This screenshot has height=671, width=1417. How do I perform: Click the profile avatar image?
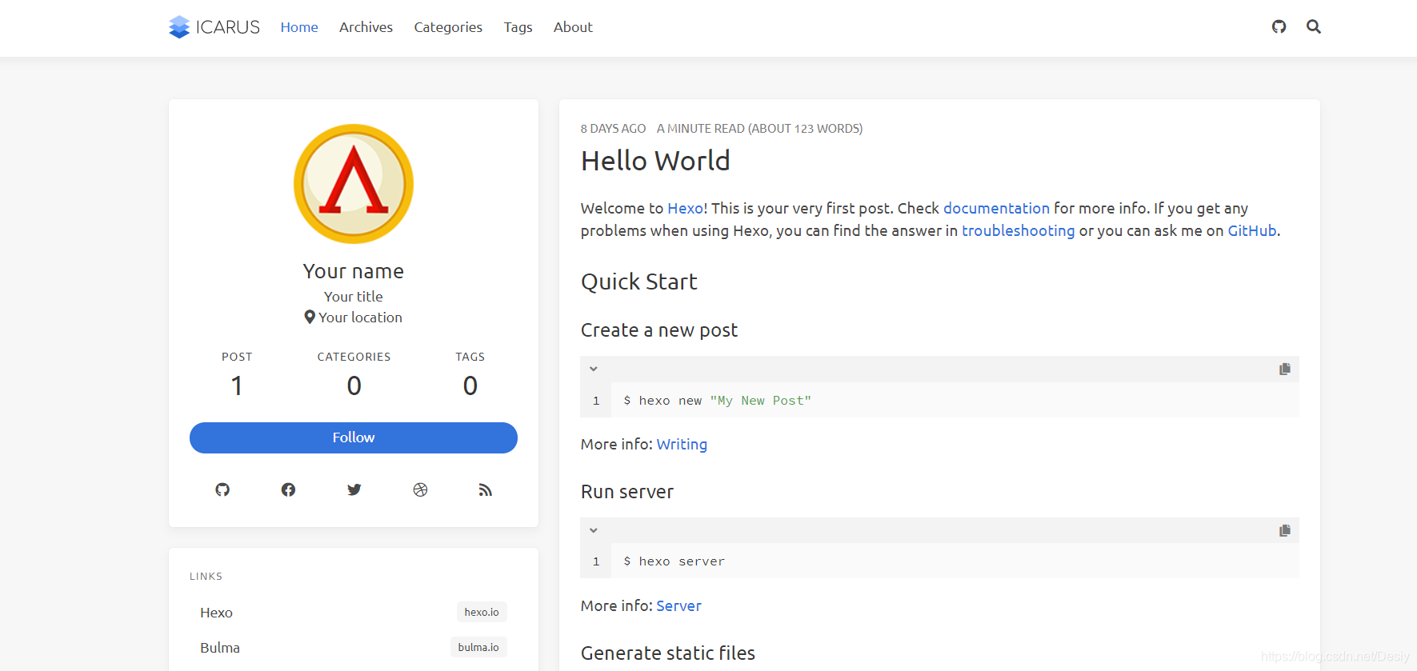click(x=354, y=184)
